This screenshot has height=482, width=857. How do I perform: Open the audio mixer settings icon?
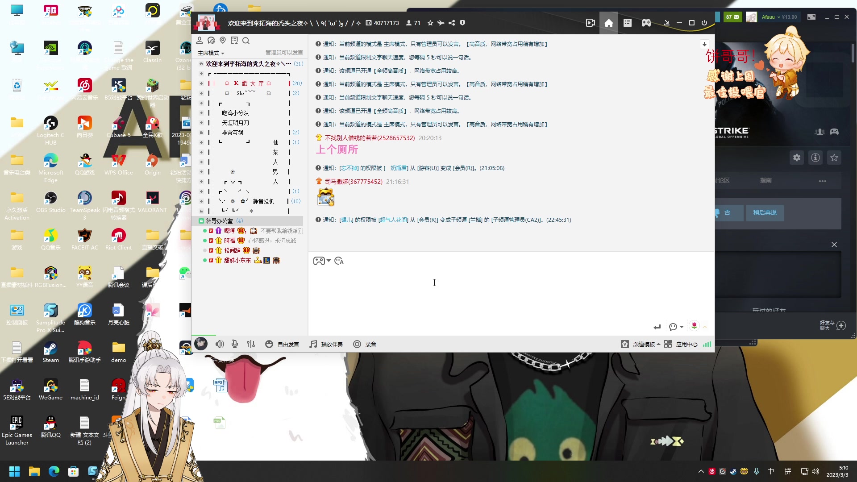pyautogui.click(x=251, y=344)
